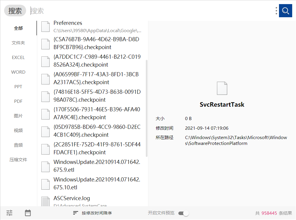
Task: Toggle the 开启文件预览 switch
Action: point(184,213)
